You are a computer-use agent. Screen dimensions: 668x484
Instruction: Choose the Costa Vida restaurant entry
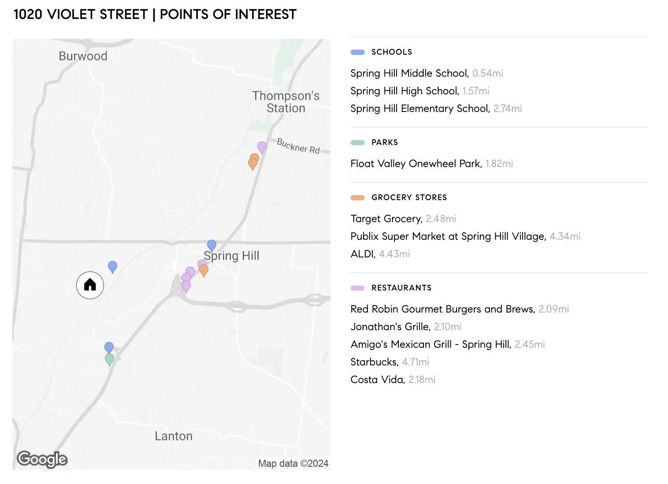click(377, 380)
